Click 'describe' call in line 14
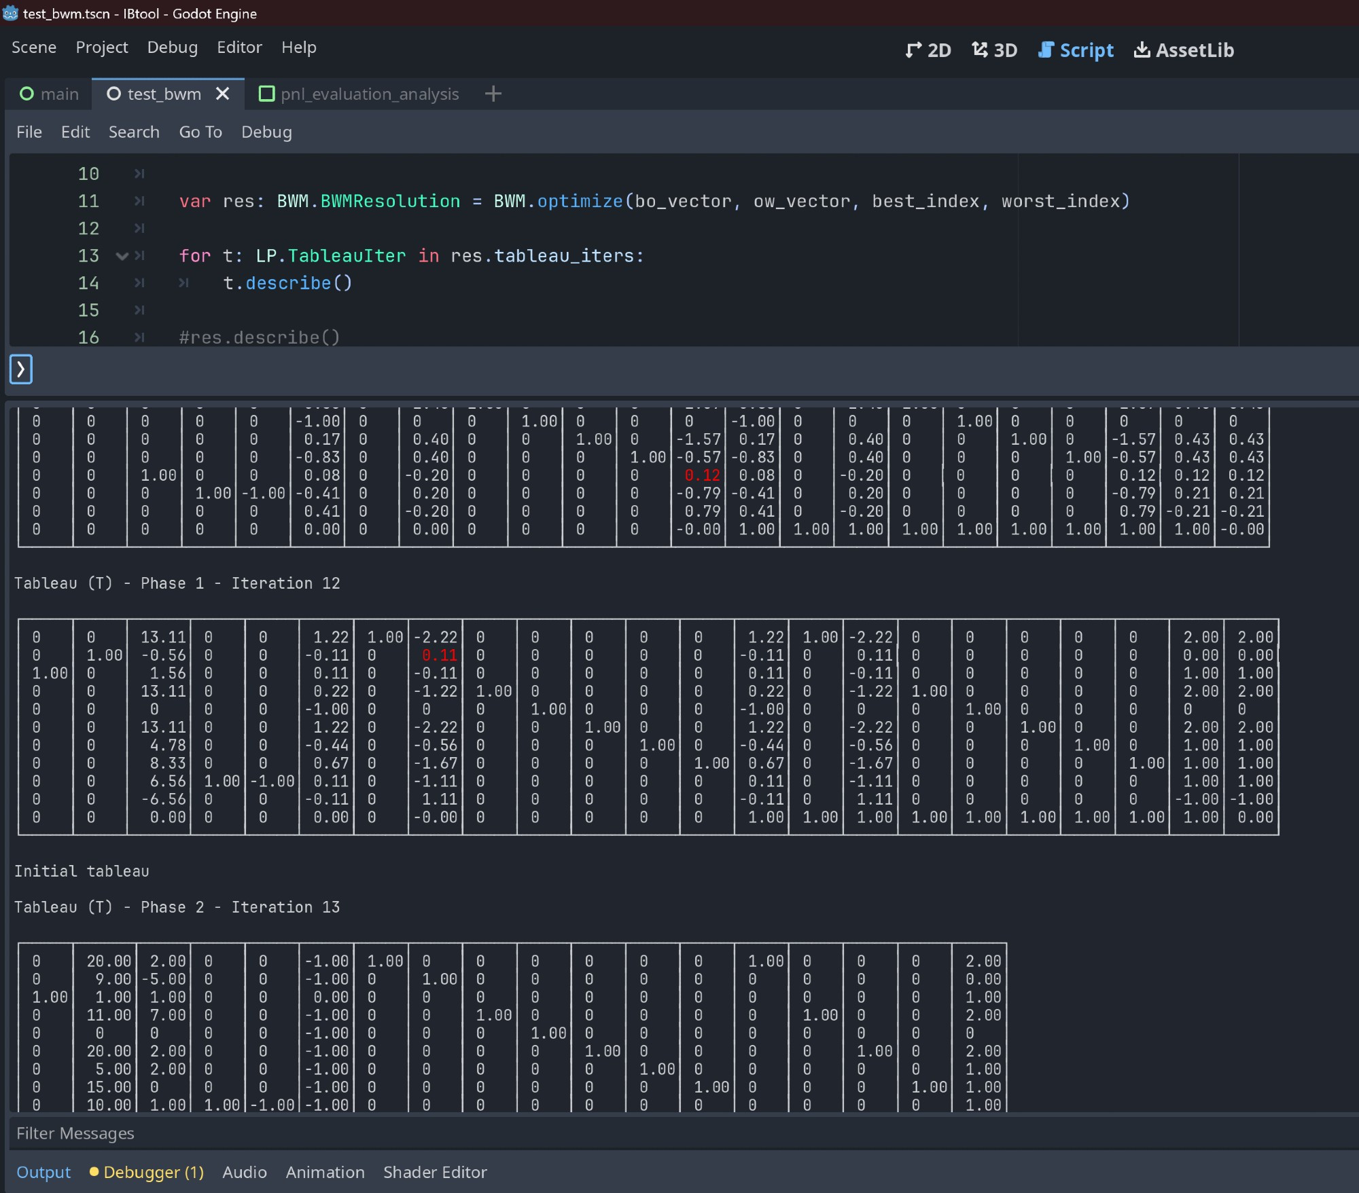This screenshot has height=1193, width=1359. [288, 283]
